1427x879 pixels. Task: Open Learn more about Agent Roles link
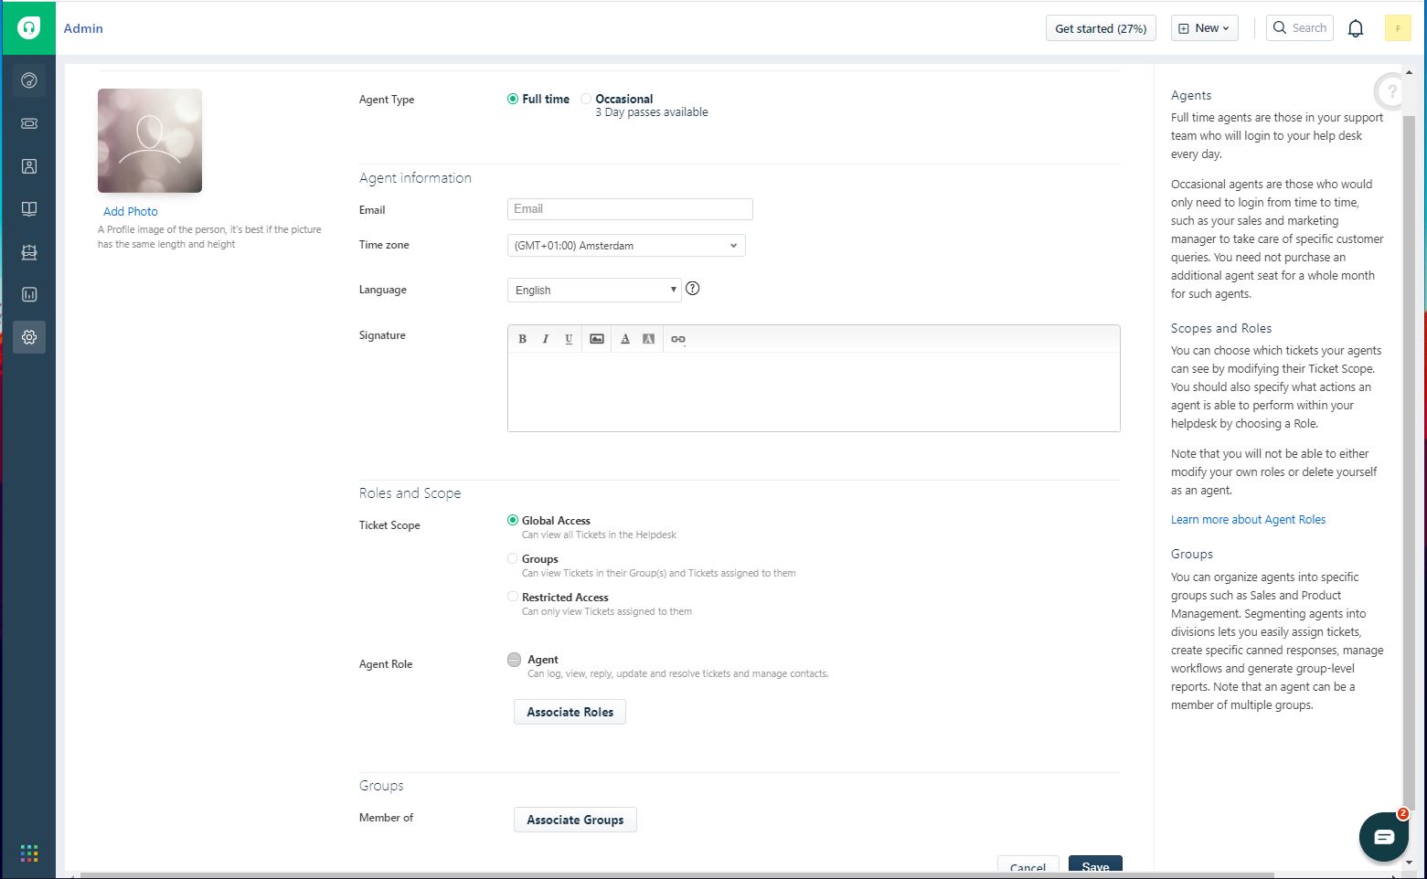point(1248,520)
